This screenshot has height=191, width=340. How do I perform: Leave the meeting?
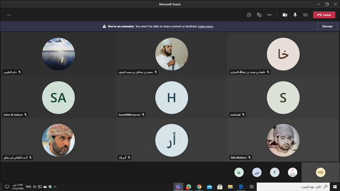click(x=324, y=15)
